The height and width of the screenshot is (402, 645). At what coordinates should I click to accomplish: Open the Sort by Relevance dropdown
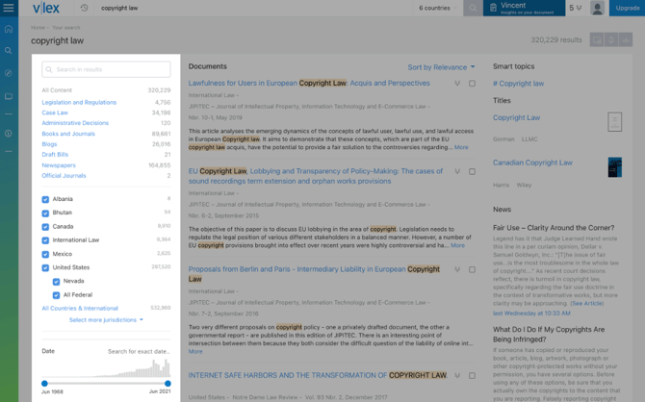[x=441, y=67]
